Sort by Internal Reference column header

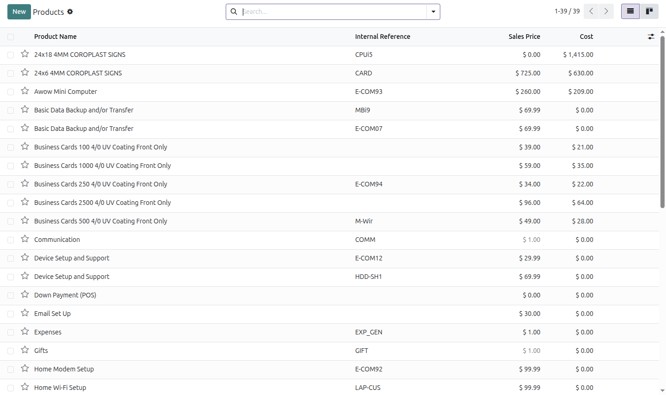[382, 37]
